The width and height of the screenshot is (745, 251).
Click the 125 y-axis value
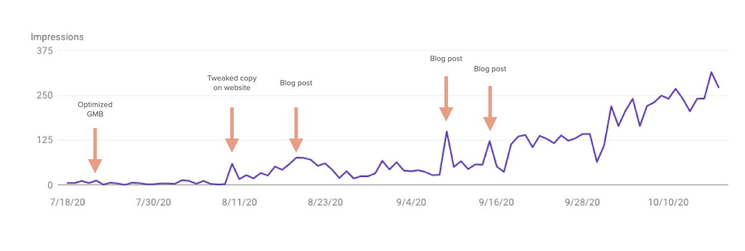pyautogui.click(x=45, y=140)
